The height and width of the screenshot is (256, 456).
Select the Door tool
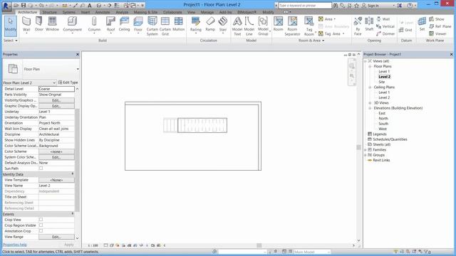tap(39, 23)
